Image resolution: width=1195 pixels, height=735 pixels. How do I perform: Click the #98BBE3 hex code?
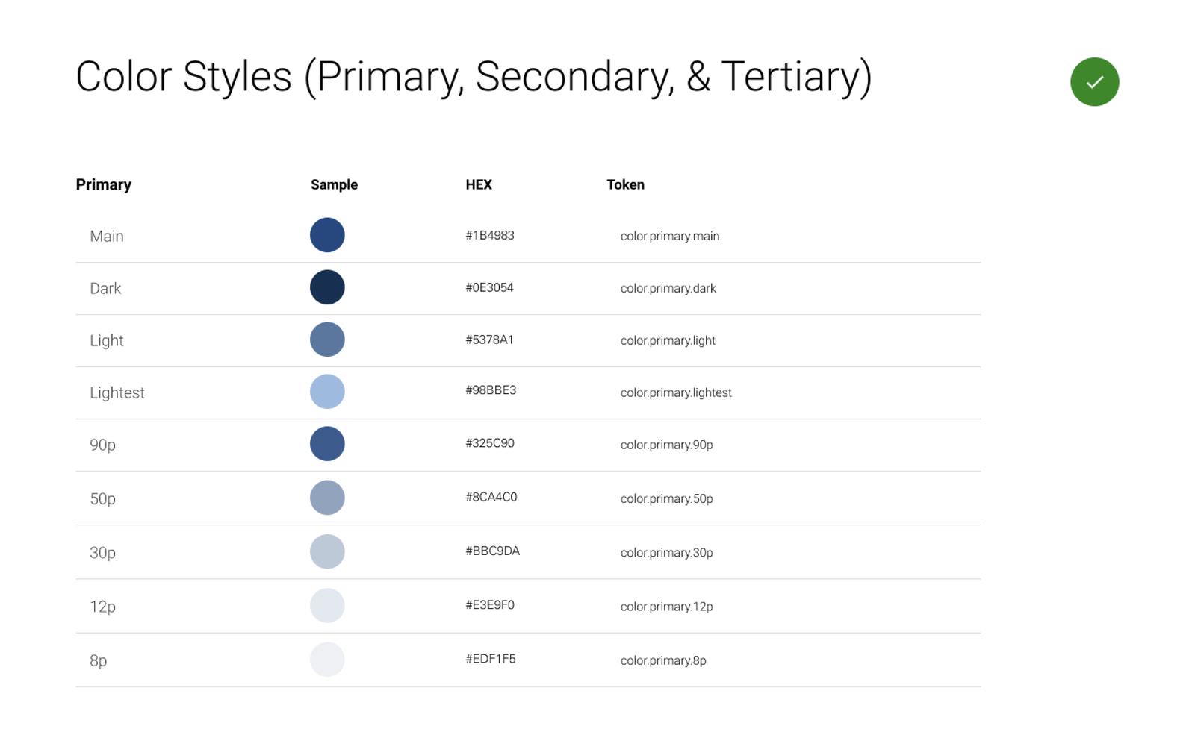tap(491, 390)
